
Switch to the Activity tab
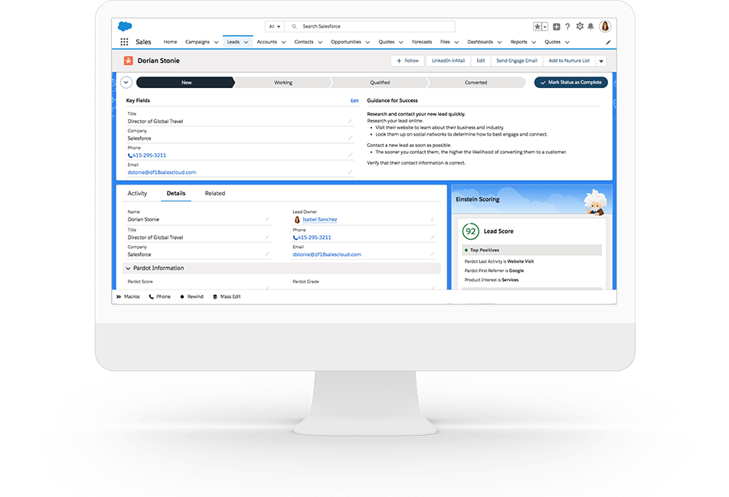click(x=137, y=194)
